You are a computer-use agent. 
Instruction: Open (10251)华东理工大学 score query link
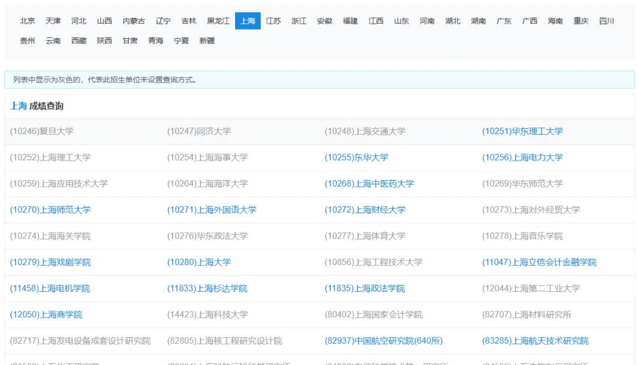pos(522,132)
